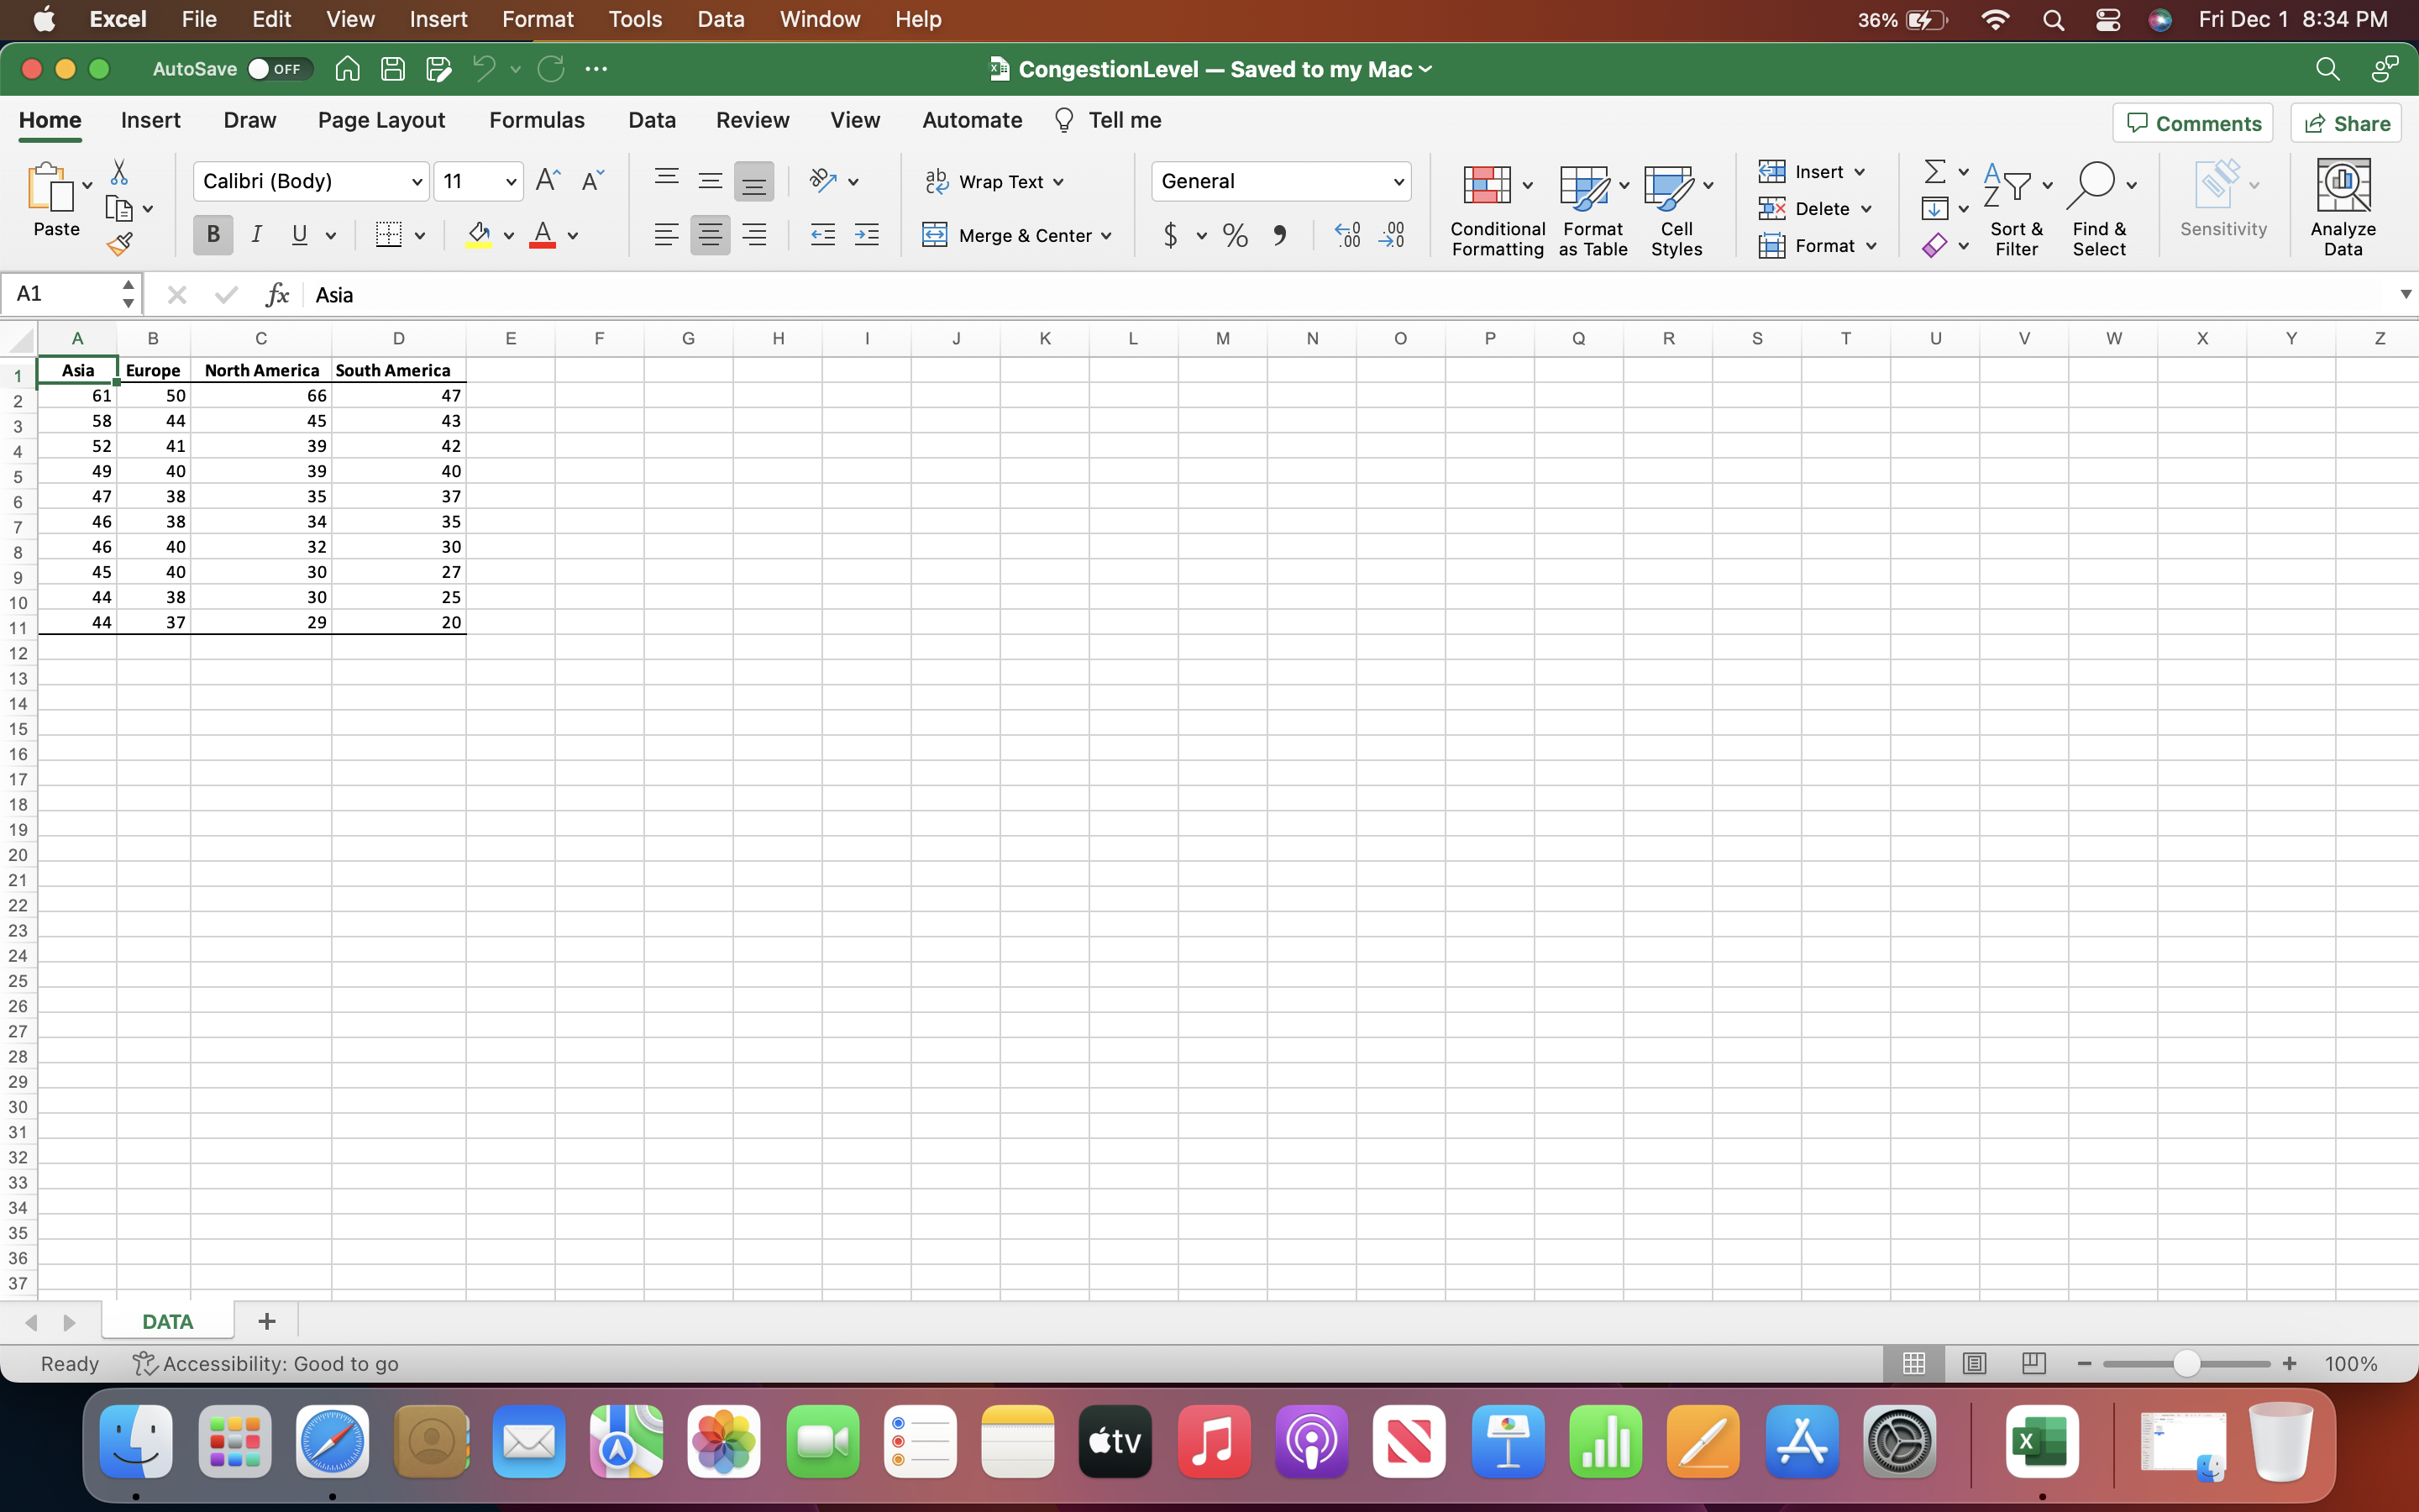The width and height of the screenshot is (2419, 1512).
Task: Apply percent style formatting
Action: (1236, 236)
